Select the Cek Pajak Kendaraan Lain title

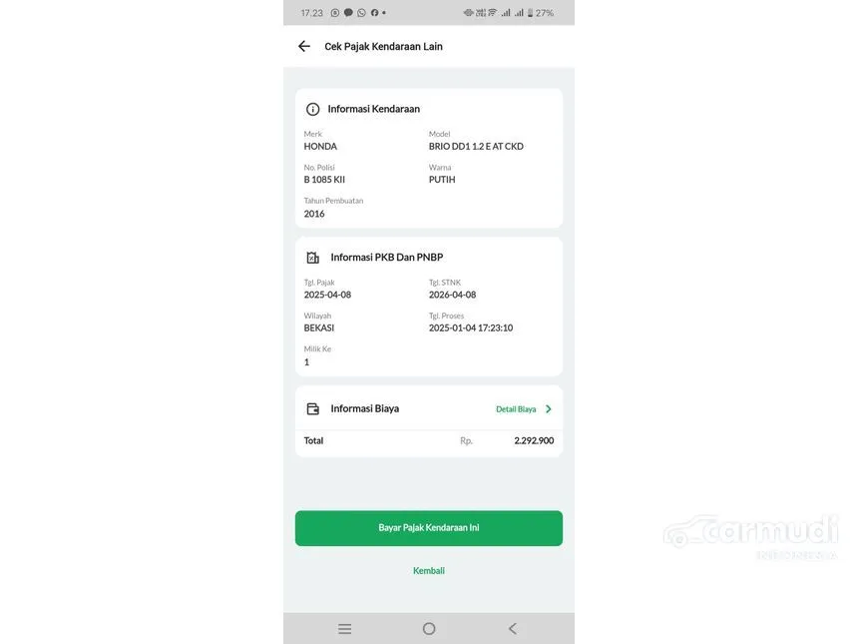point(383,47)
